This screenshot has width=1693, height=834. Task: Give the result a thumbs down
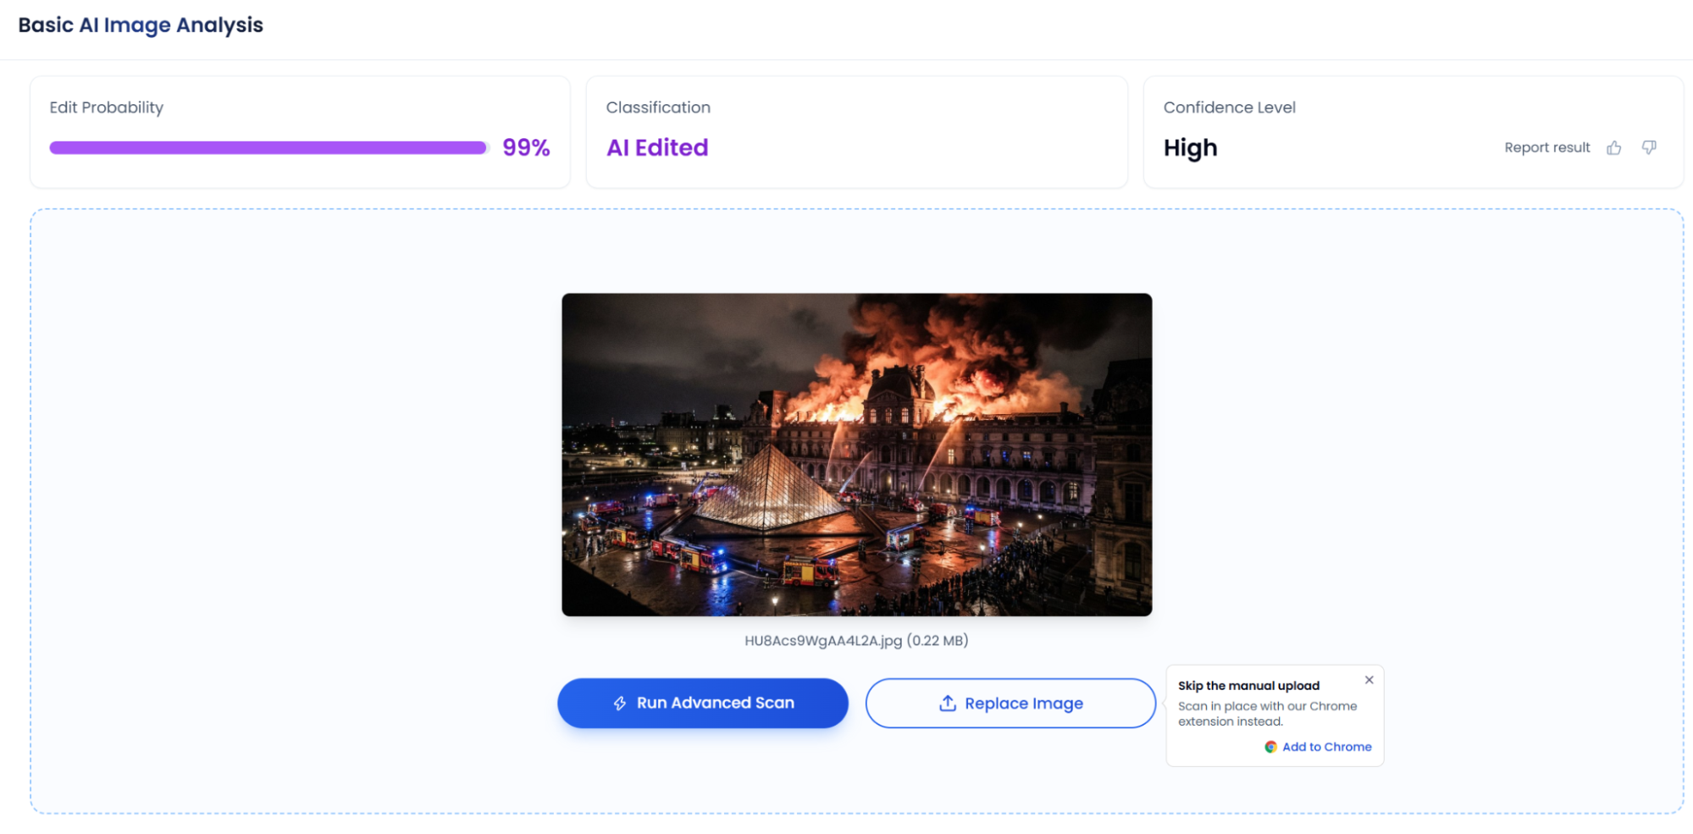pyautogui.click(x=1648, y=148)
